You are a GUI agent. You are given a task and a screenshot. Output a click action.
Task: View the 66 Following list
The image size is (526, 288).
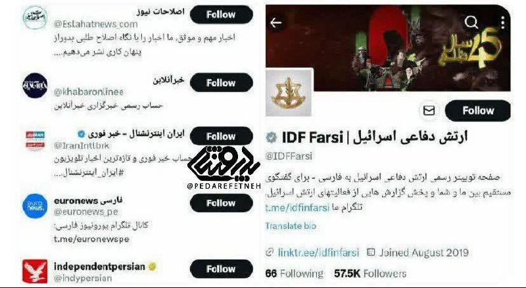[x=294, y=274]
